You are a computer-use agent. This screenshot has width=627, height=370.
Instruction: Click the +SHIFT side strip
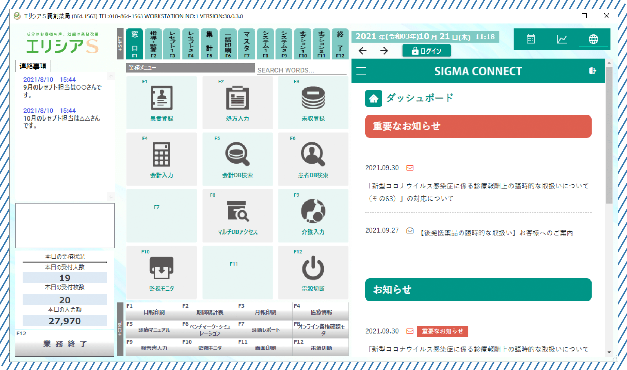(x=120, y=43)
